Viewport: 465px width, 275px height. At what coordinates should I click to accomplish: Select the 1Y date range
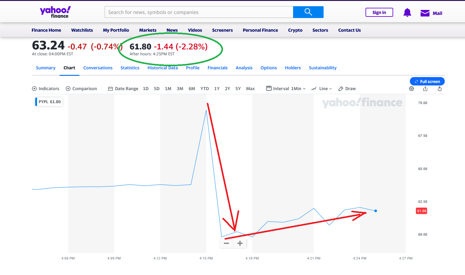[x=217, y=89]
